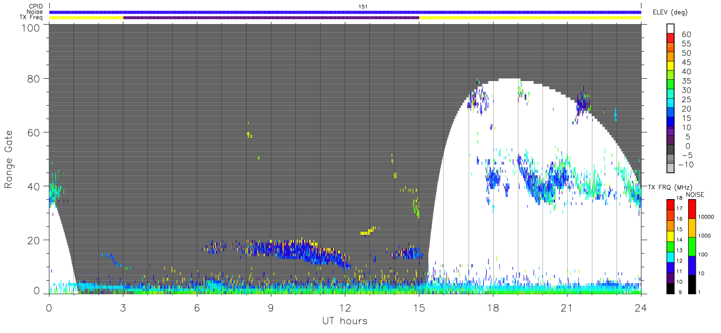Select cyan 20–25 elevation swatch
Screen dimensions: 721x333
click(x=671, y=103)
